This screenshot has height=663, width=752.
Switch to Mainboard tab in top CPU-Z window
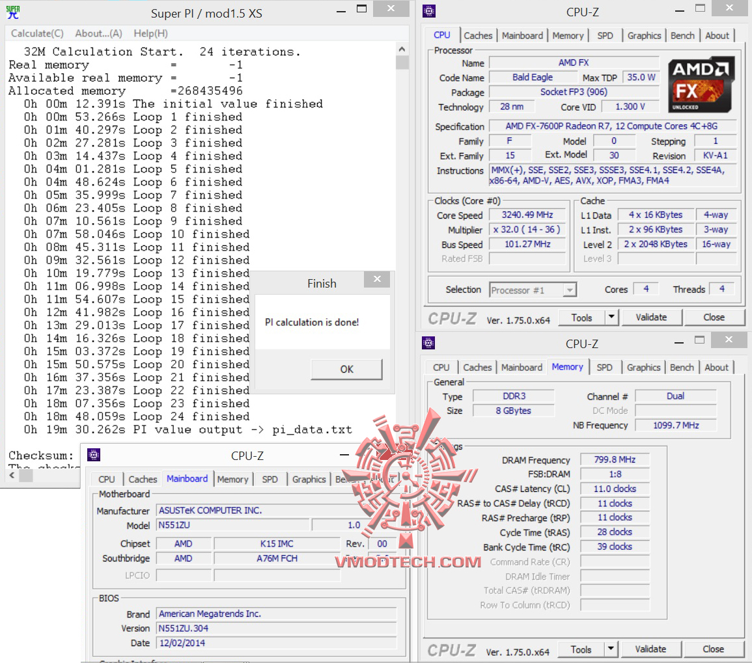pyautogui.click(x=522, y=36)
